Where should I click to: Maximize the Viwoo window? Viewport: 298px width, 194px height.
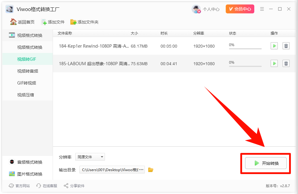[280, 9]
